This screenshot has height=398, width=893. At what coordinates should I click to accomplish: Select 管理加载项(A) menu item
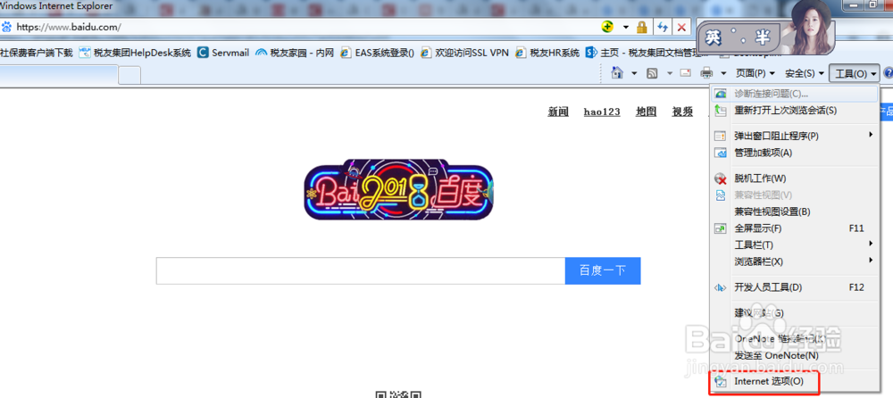[x=794, y=153]
